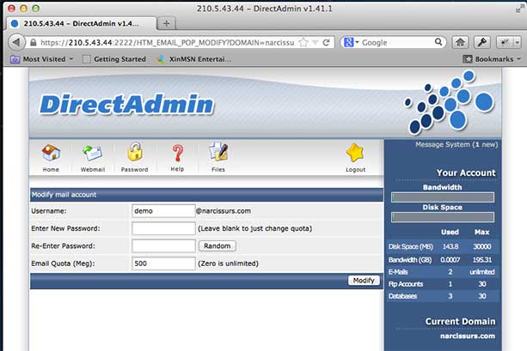Click the padlock site identity icon
This screenshot has width=527, height=351.
pos(34,43)
